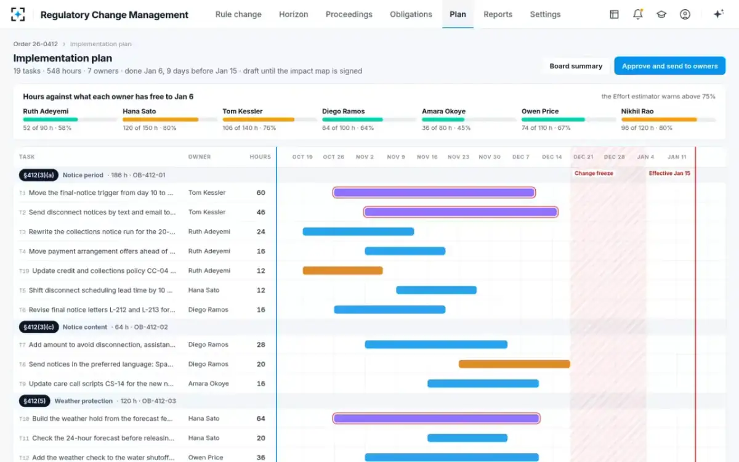Click Approve and send to owners

point(669,66)
